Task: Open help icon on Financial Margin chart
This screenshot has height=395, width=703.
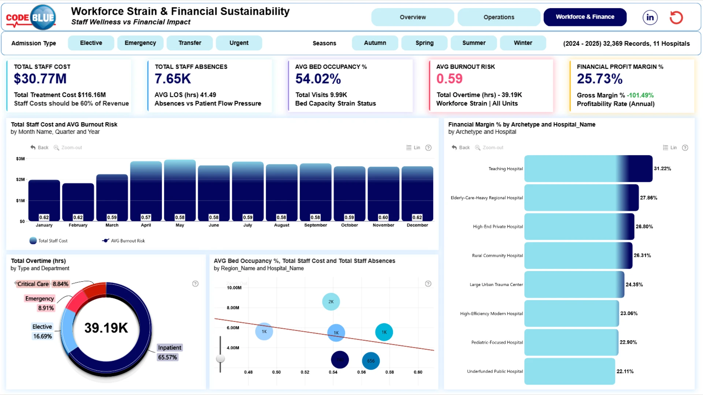Action: [x=685, y=147]
